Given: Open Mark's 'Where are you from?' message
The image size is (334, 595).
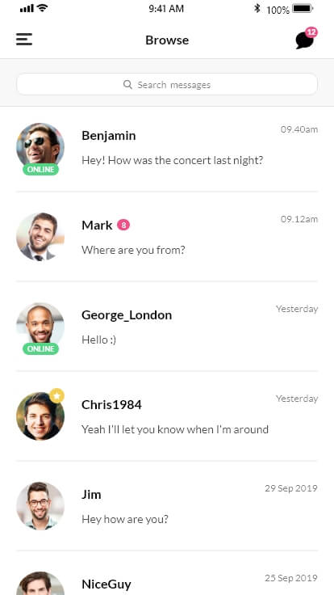Looking at the screenshot, I should [x=167, y=237].
